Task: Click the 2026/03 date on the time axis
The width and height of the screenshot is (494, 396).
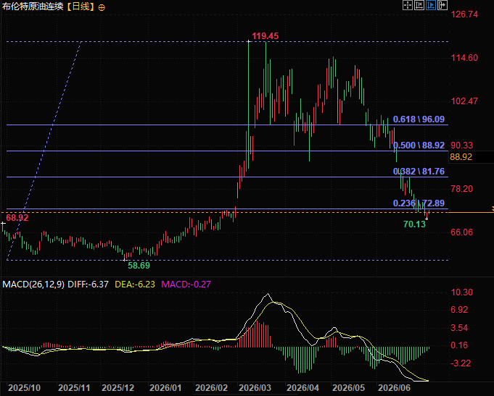Action: [x=254, y=388]
